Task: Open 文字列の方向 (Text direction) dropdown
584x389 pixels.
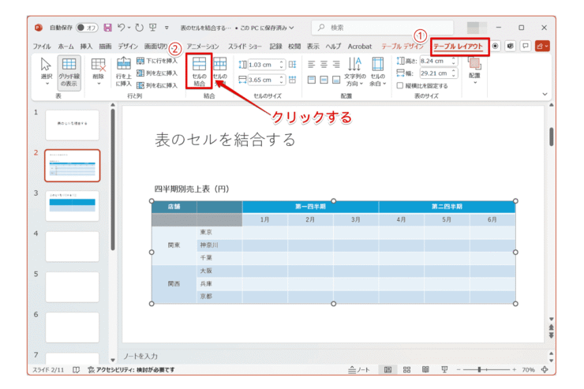Action: pyautogui.click(x=354, y=72)
